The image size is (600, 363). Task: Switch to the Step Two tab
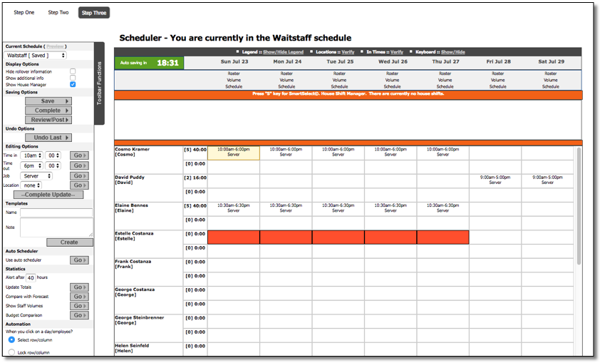[x=58, y=13]
